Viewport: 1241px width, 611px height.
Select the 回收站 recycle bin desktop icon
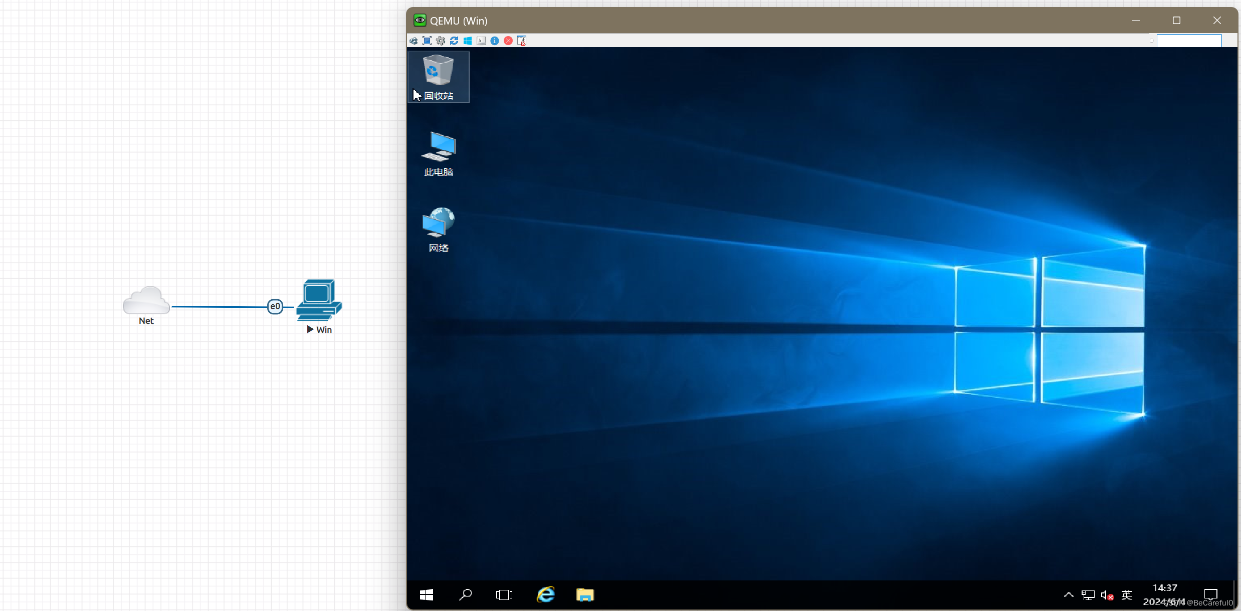(x=439, y=77)
